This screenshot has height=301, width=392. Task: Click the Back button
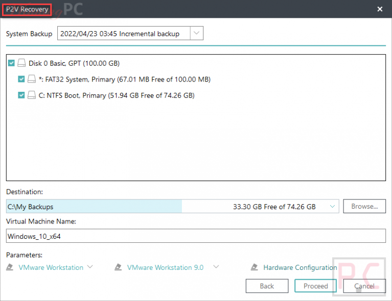(x=267, y=286)
